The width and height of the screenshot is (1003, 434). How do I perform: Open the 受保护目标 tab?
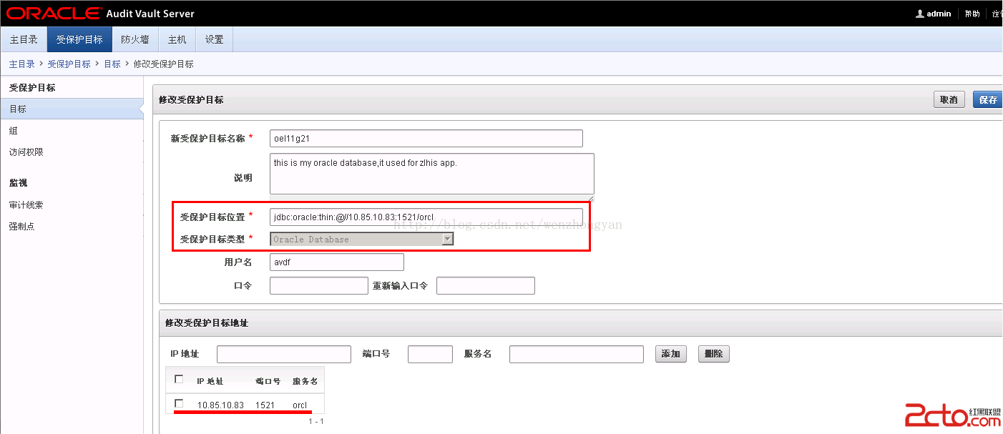tap(79, 39)
